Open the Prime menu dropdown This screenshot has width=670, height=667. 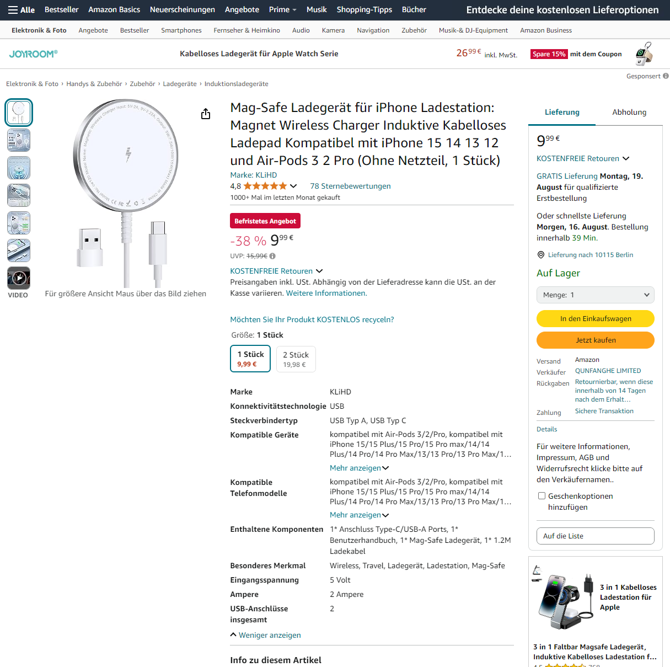[x=282, y=10]
